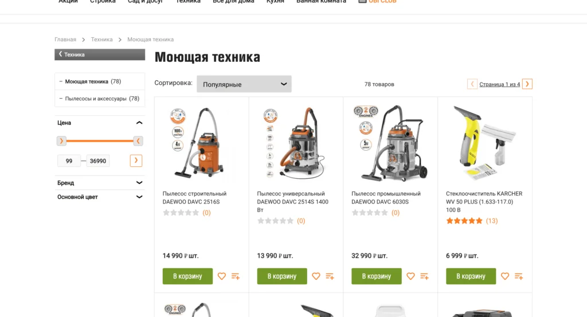Image resolution: width=587 pixels, height=317 pixels.
Task: Click heart icon for DAEWOO DAVC 2514S
Action: click(316, 276)
